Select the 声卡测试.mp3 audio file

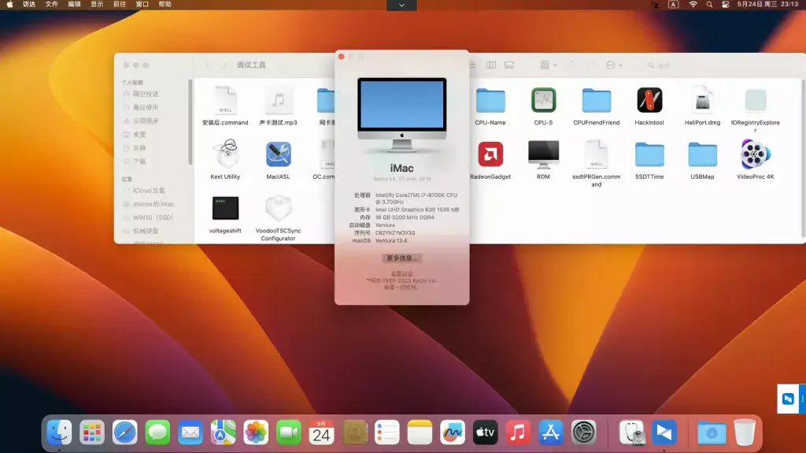(278, 100)
